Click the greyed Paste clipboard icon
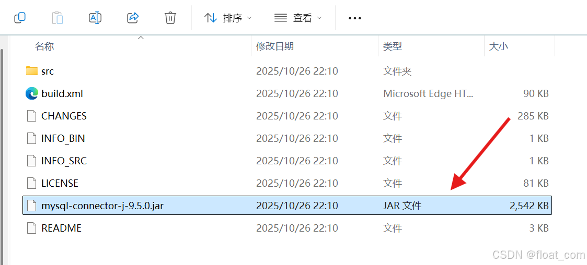 tap(57, 18)
